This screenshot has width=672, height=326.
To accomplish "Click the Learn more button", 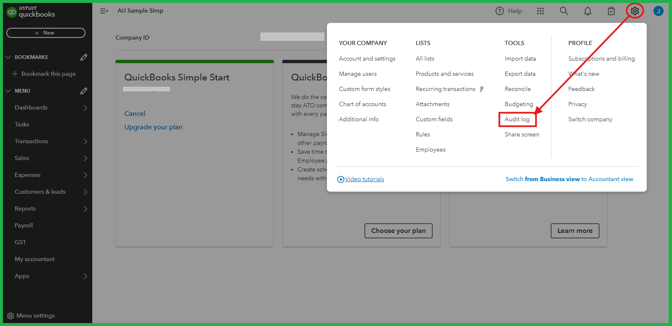I will (575, 231).
